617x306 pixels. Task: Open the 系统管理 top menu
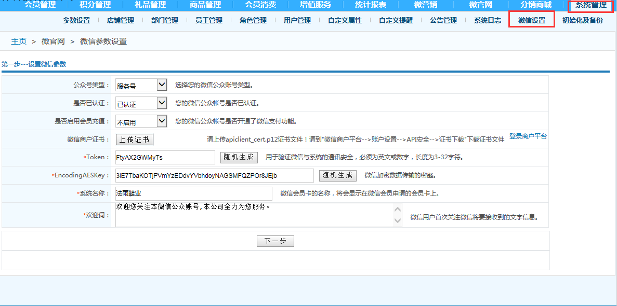[x=591, y=5]
